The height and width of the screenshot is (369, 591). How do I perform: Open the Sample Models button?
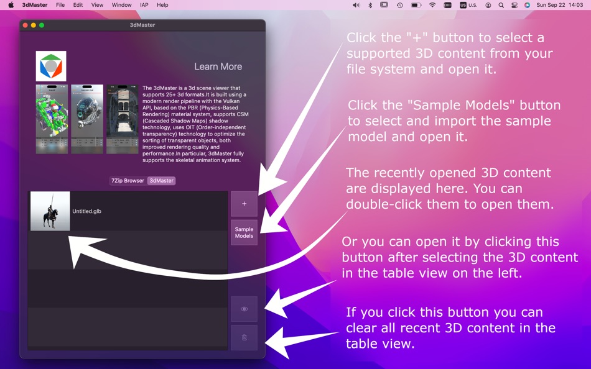(244, 232)
